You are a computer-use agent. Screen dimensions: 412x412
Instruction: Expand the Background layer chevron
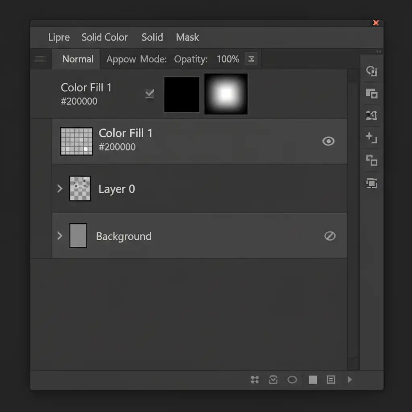pos(60,235)
